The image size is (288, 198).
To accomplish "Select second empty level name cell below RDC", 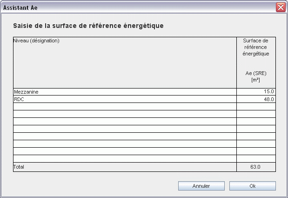I will [125, 114].
